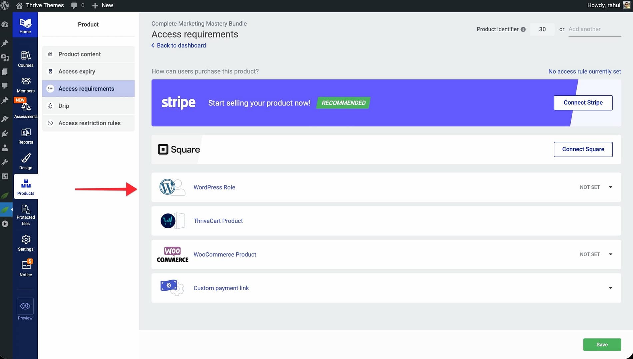
Task: Expand the Custom payment link row
Action: [610, 288]
